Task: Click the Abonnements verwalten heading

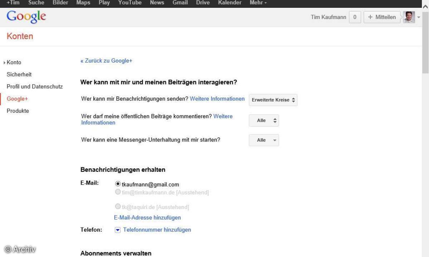Action: tap(116, 253)
